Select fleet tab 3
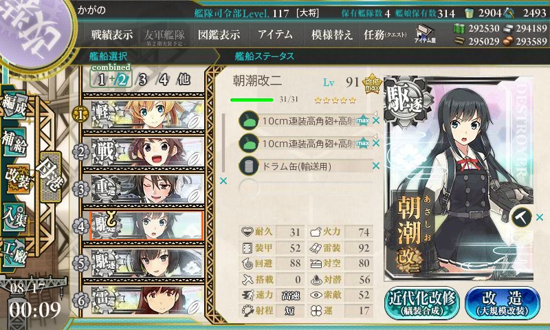 click(142, 80)
